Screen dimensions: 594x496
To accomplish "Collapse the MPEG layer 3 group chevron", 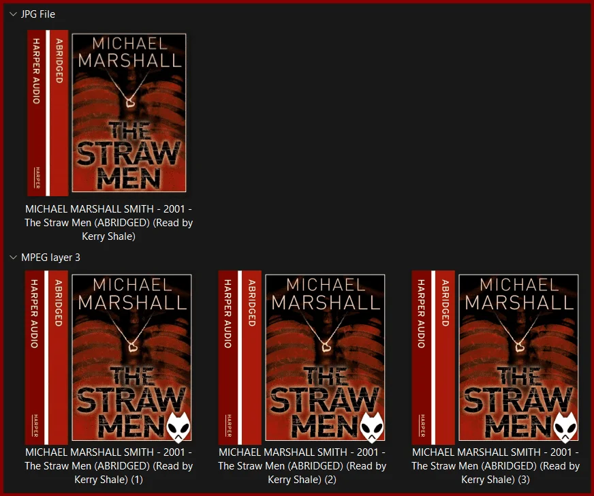I will pyautogui.click(x=13, y=258).
